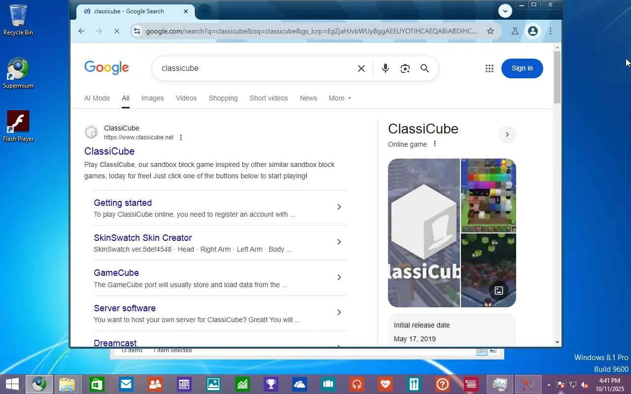The image size is (631, 394).
Task: Select Supermium desktop shortcut
Action: pyautogui.click(x=18, y=73)
